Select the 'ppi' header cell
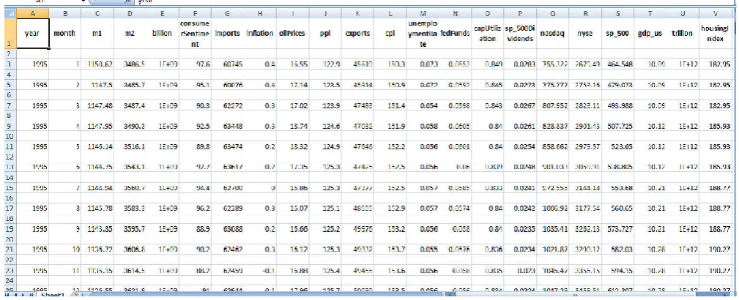 (x=325, y=34)
